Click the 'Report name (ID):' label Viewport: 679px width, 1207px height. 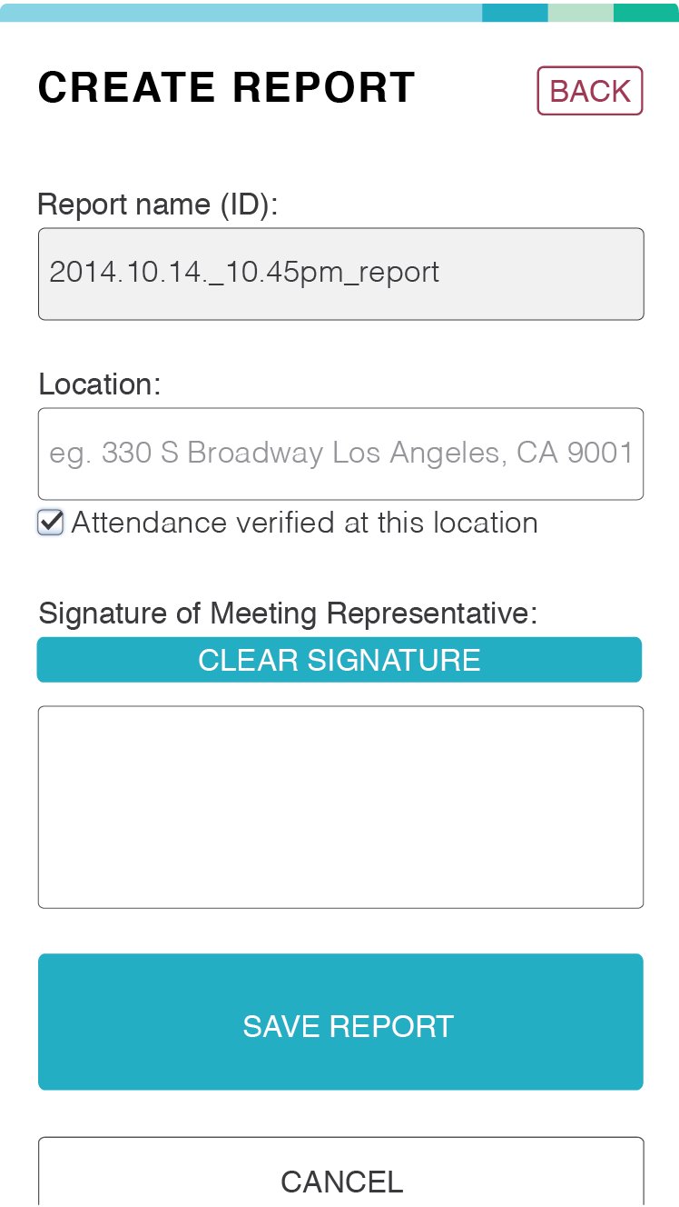click(x=158, y=204)
